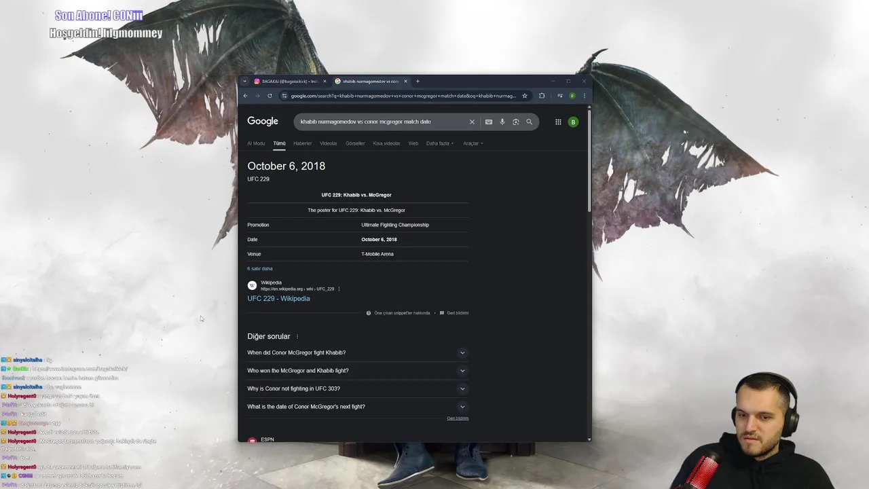869x489 pixels.
Task: Close the BAGAKAI Instagram tab
Action: tap(325, 81)
